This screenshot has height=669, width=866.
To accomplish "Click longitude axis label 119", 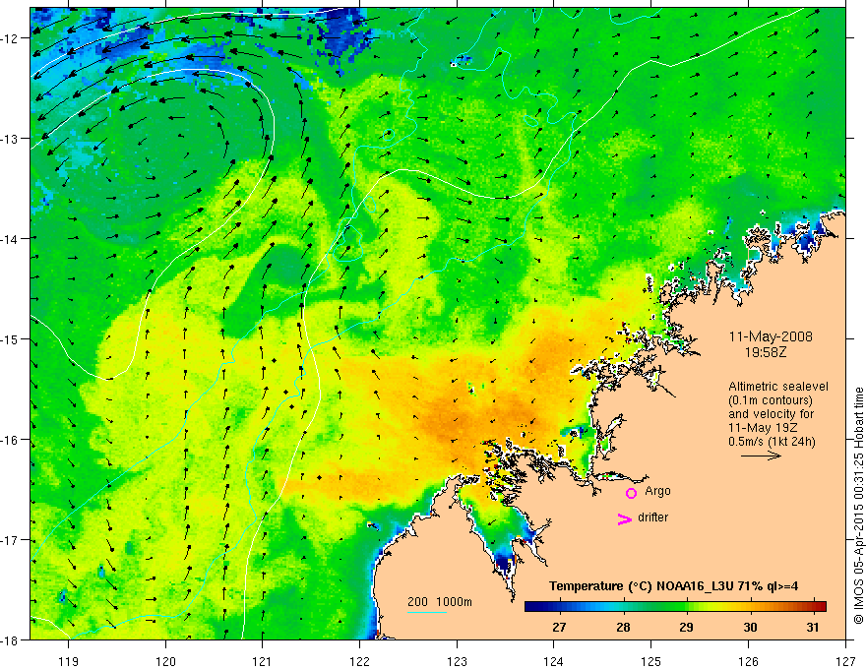I will pos(69,661).
